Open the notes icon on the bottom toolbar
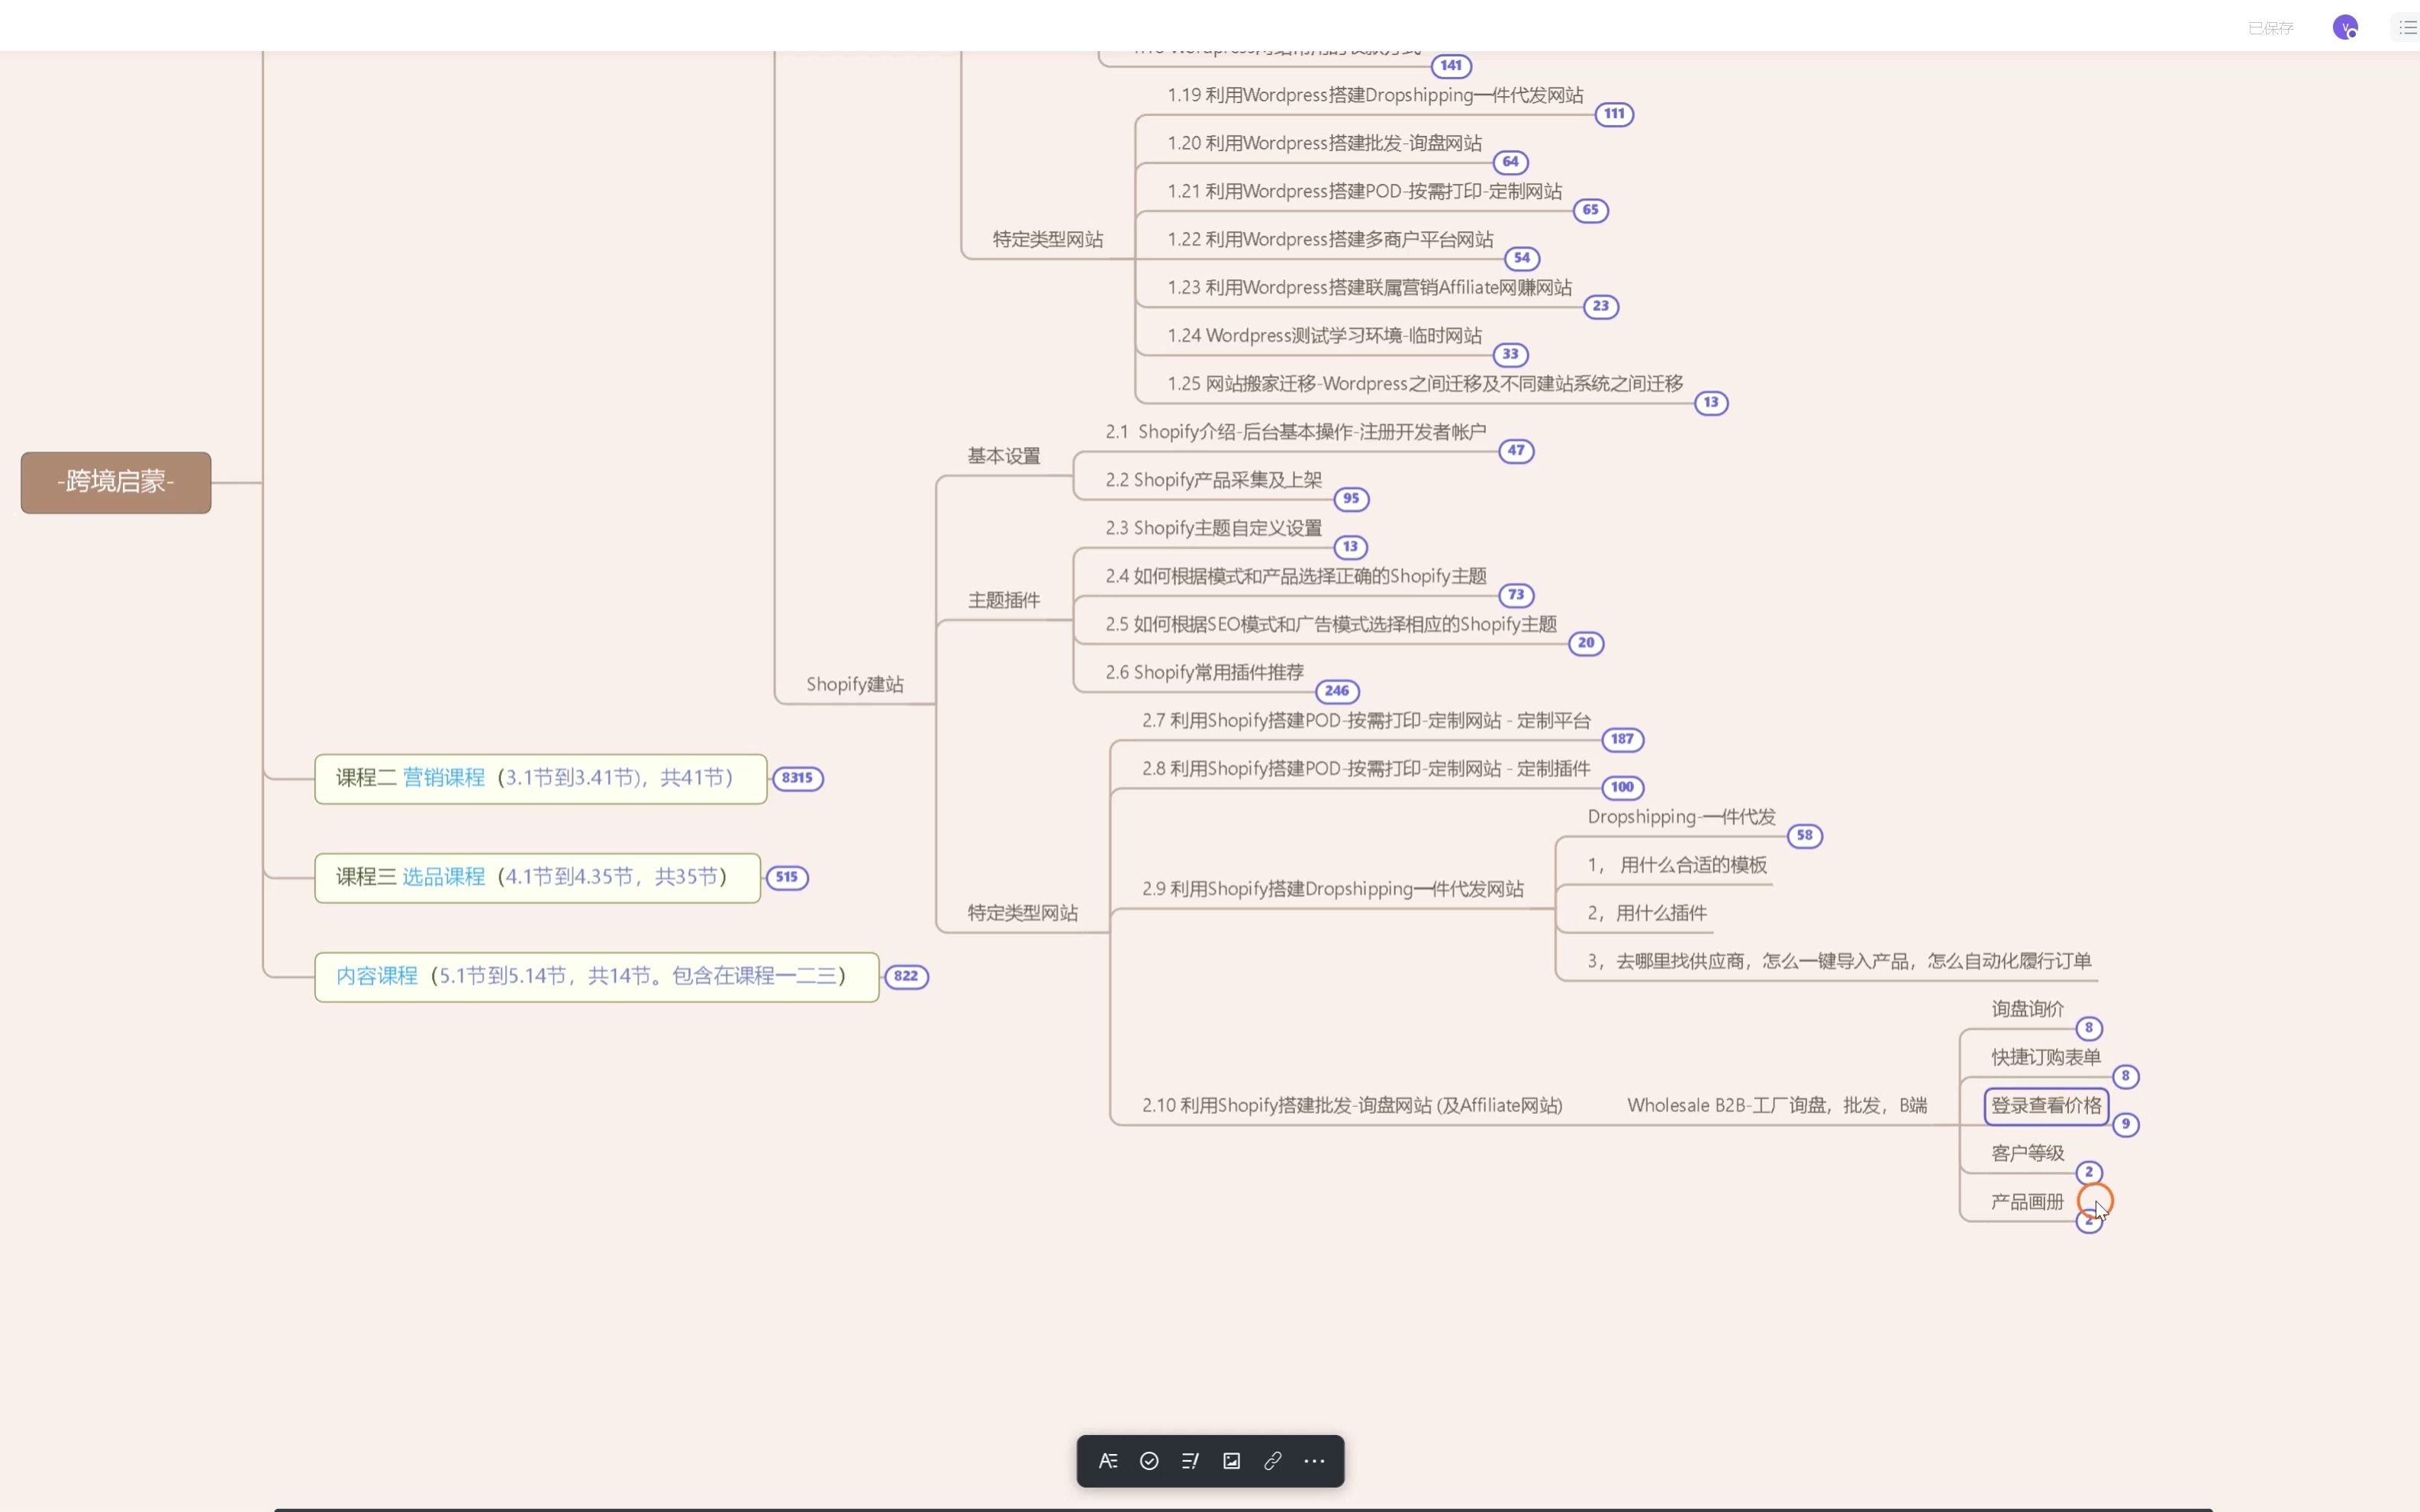This screenshot has height=1512, width=2420. click(x=1190, y=1460)
